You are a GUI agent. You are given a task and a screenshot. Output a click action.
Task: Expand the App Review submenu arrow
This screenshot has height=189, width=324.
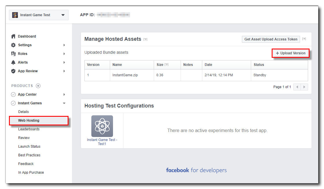[x=64, y=71]
